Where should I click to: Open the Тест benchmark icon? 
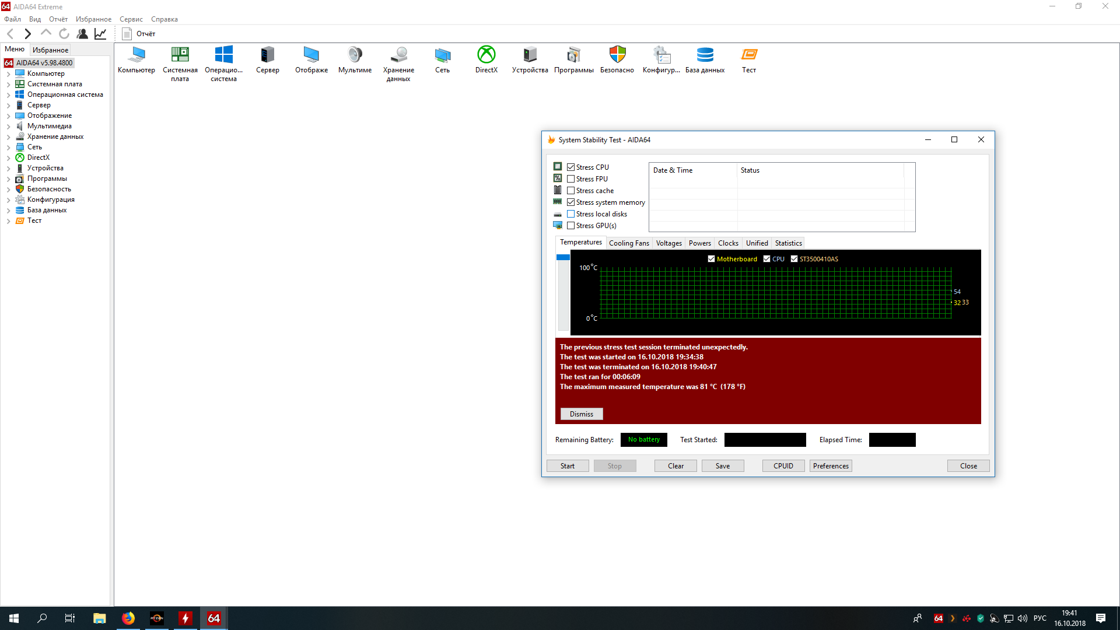(749, 55)
